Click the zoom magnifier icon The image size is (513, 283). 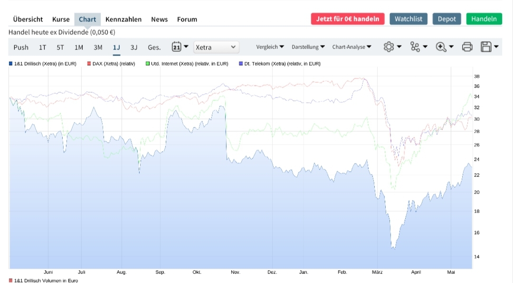441,47
